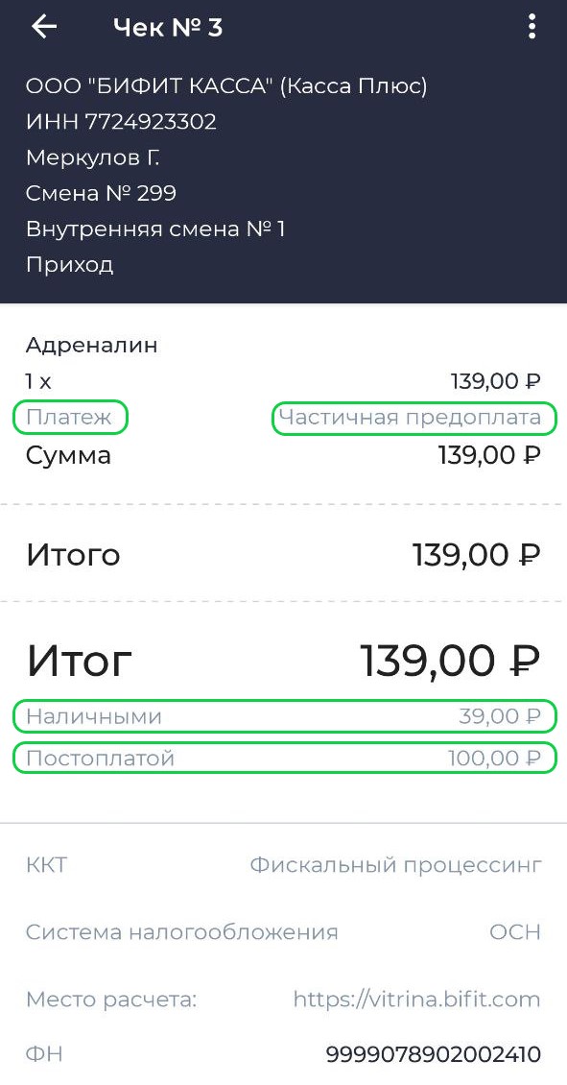Screen dimensions: 567x1085
Task: Tap the cashier name "Меркулов Г."
Action: tap(93, 157)
